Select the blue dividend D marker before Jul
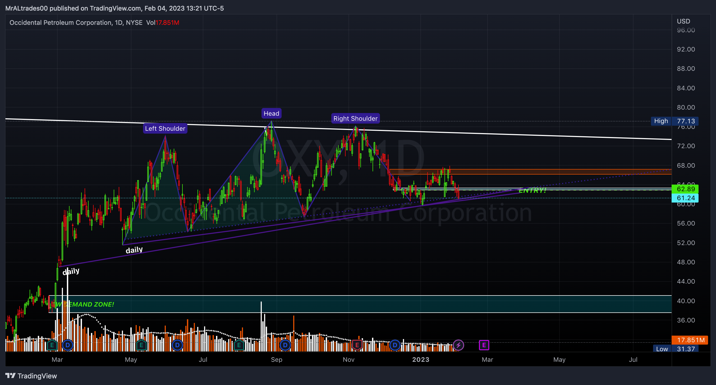Image resolution: width=716 pixels, height=385 pixels. click(177, 345)
